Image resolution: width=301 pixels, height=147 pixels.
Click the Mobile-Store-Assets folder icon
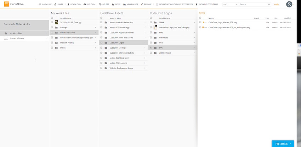pos(106,63)
